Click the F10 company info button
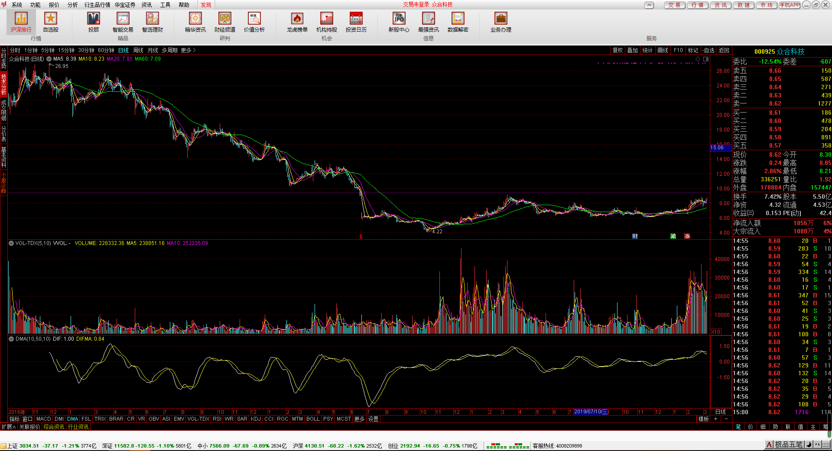 click(678, 50)
